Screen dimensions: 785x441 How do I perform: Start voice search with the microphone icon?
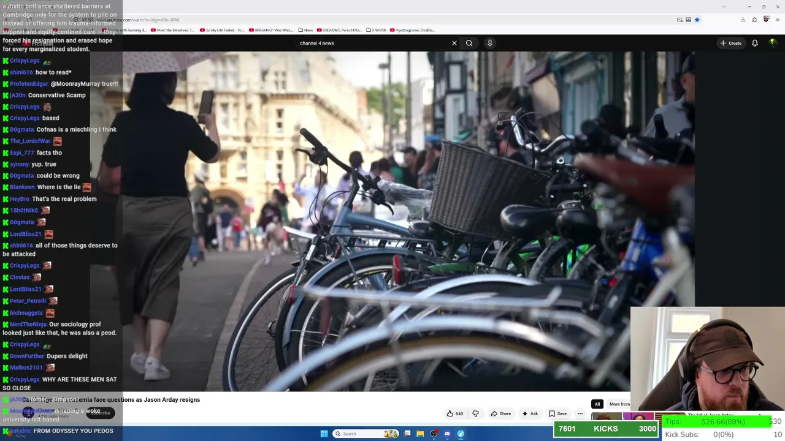[489, 43]
